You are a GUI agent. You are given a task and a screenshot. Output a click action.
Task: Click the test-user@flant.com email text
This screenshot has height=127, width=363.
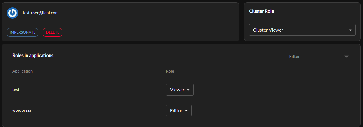(41, 13)
